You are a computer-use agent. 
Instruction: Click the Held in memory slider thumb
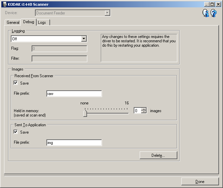click(x=85, y=113)
